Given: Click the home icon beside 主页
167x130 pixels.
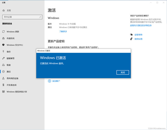Looking at the screenshot, I should (x=4, y=10).
